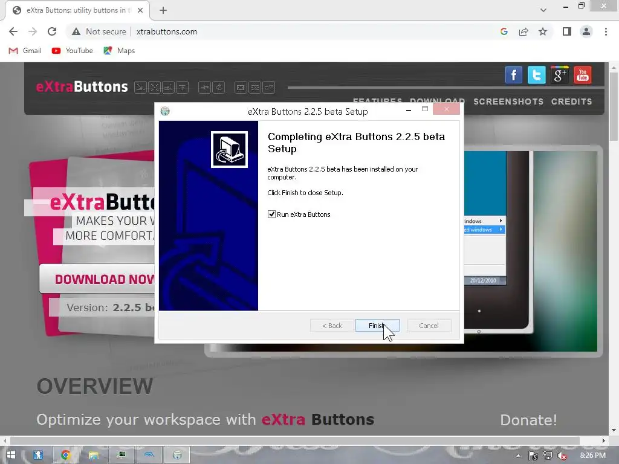The width and height of the screenshot is (619, 464).
Task: Open the YouTube bookmark
Action: coord(73,51)
